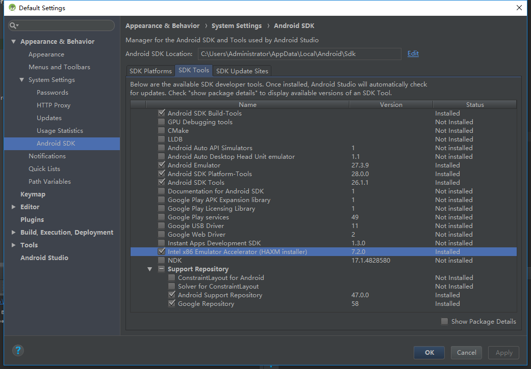Focus the settings search field

(x=61, y=25)
